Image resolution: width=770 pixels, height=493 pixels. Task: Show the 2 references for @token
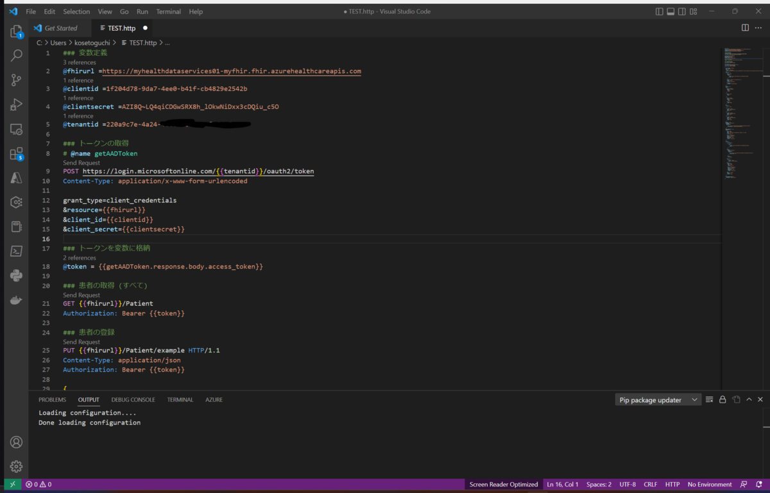pyautogui.click(x=79, y=258)
